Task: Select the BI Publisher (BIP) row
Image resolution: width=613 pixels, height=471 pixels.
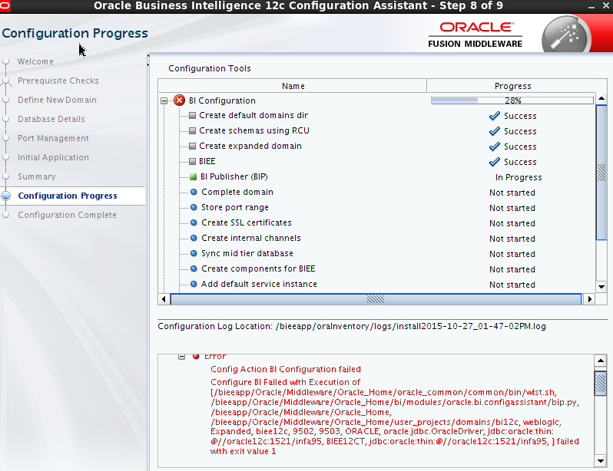Action: [234, 176]
